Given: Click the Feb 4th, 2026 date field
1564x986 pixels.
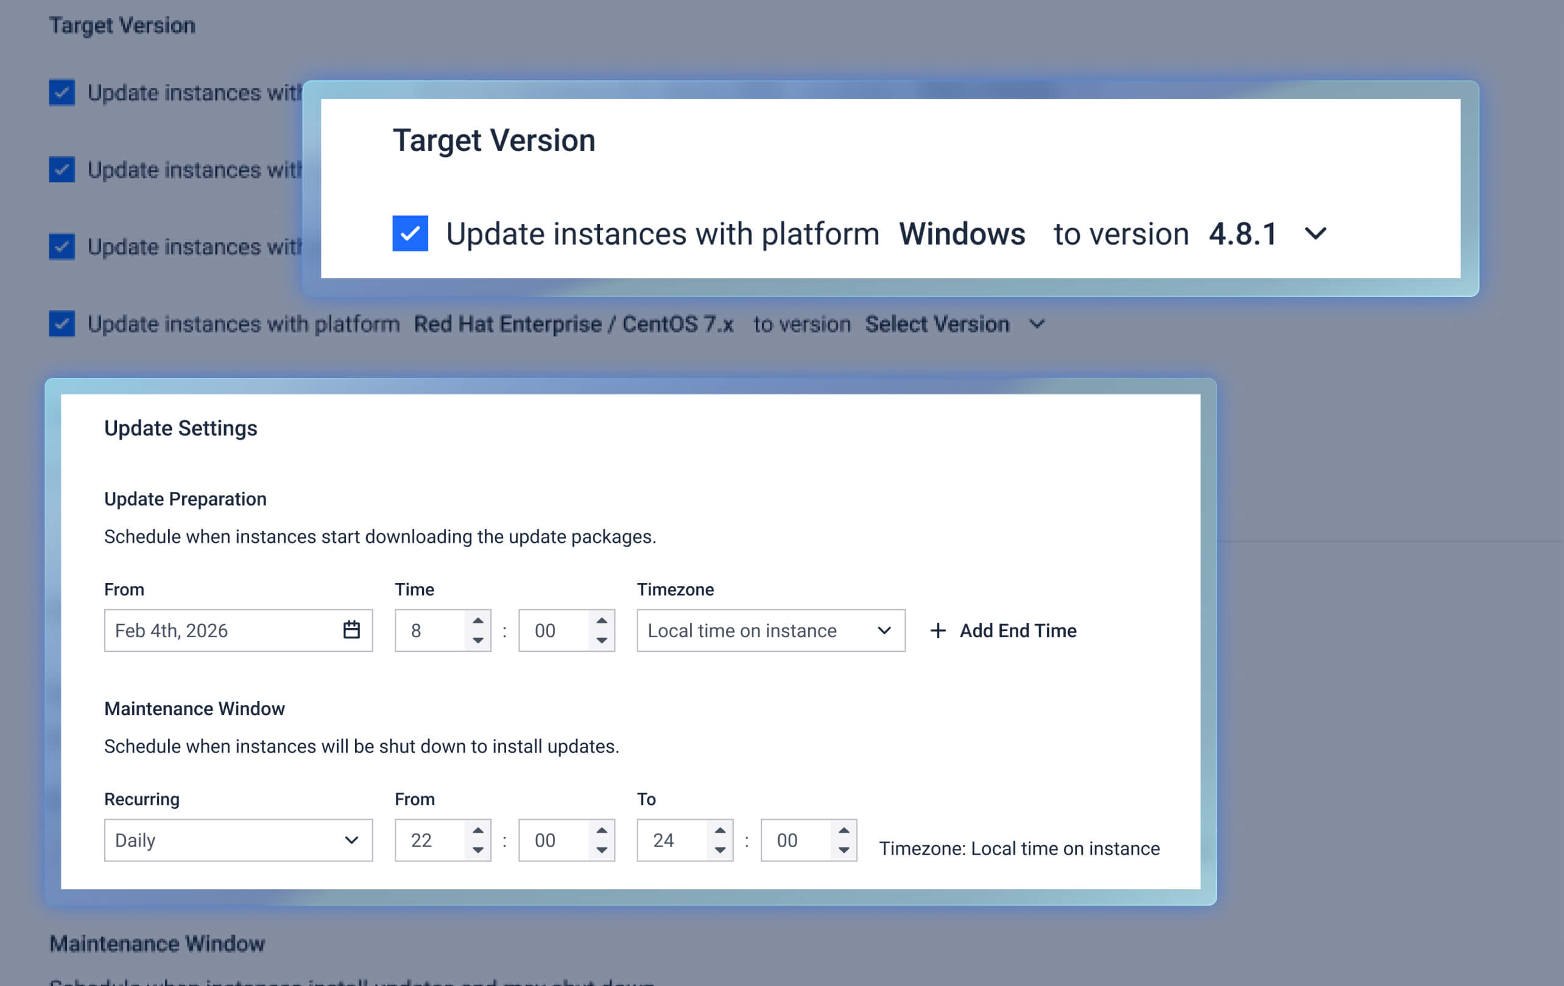Looking at the screenshot, I should coord(221,631).
